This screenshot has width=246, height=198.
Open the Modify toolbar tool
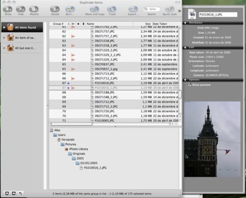tap(34, 9)
